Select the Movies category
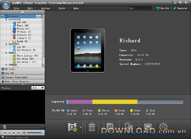Viewport: 191px width, 139px height. tap(23, 28)
